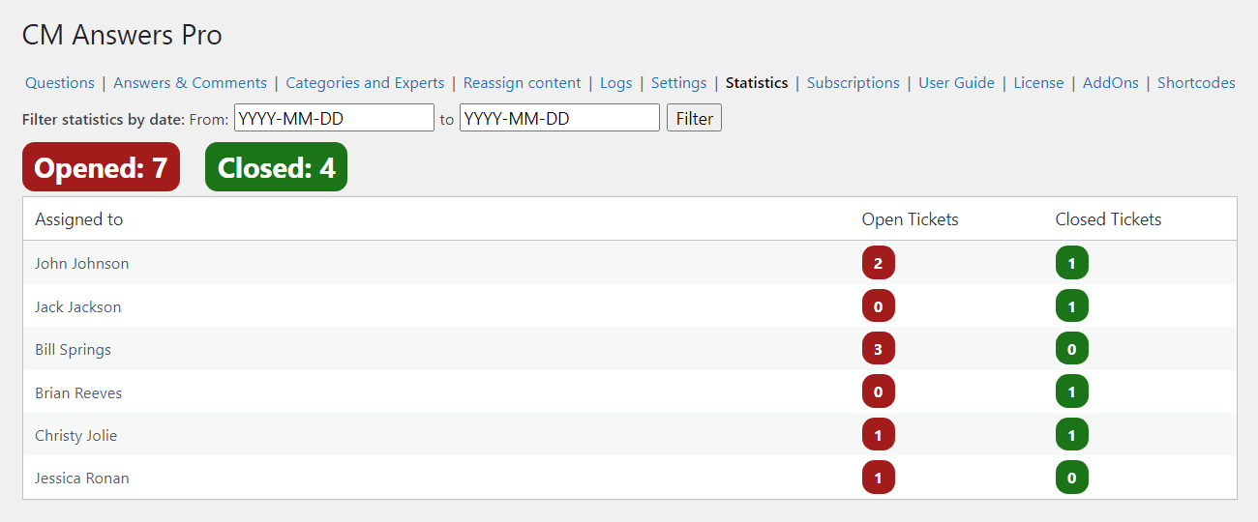This screenshot has height=522, width=1258.
Task: Click Christy Jolie's closed tickets badge
Action: tap(1071, 435)
